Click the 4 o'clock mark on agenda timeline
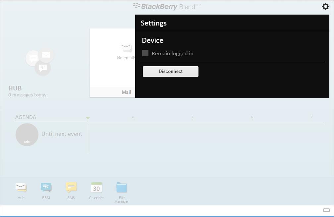 coord(133,117)
